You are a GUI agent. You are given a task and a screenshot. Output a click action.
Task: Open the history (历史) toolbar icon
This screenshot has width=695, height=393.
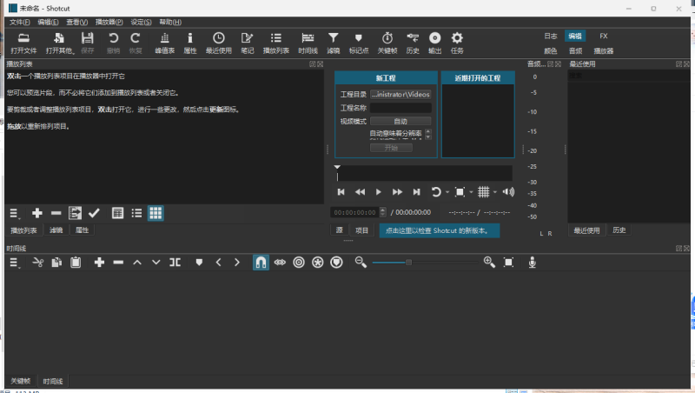[x=412, y=43]
